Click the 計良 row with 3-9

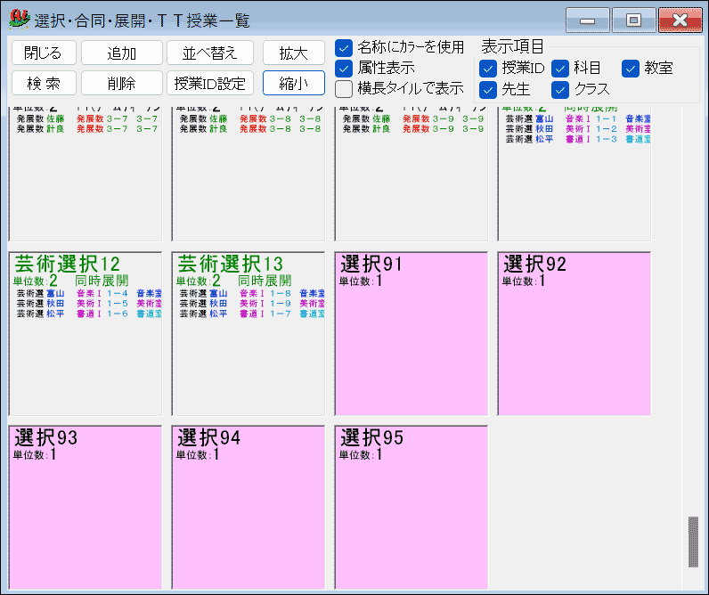pyautogui.click(x=413, y=129)
